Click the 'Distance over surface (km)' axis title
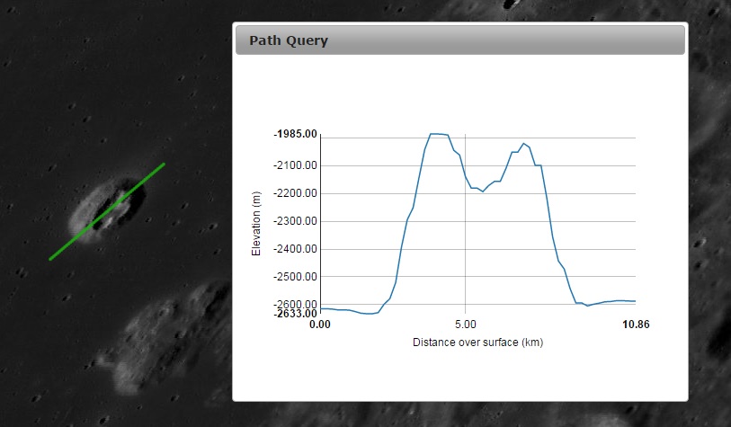 pos(477,342)
